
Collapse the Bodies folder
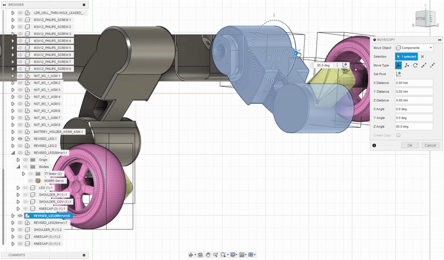tap(18, 167)
